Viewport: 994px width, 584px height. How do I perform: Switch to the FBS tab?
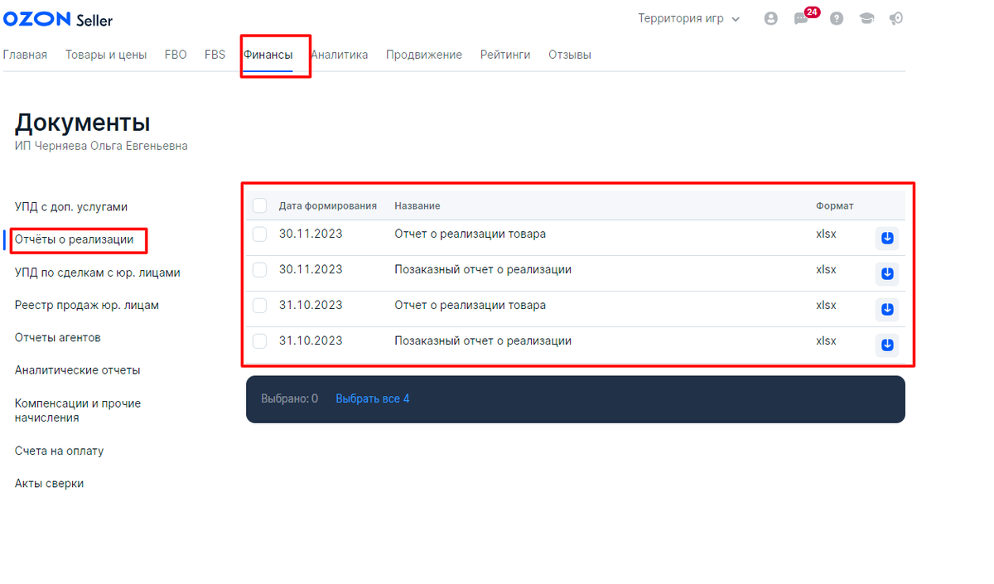215,55
